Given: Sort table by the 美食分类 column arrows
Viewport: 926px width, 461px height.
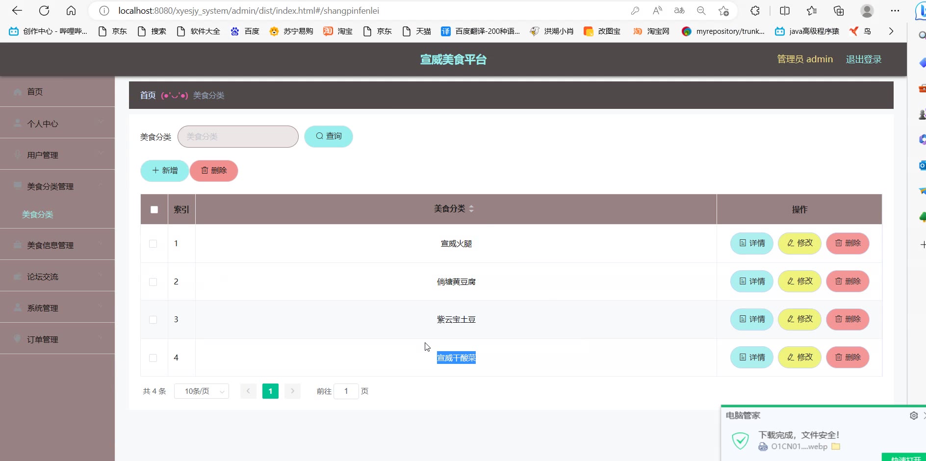Looking at the screenshot, I should 471,209.
